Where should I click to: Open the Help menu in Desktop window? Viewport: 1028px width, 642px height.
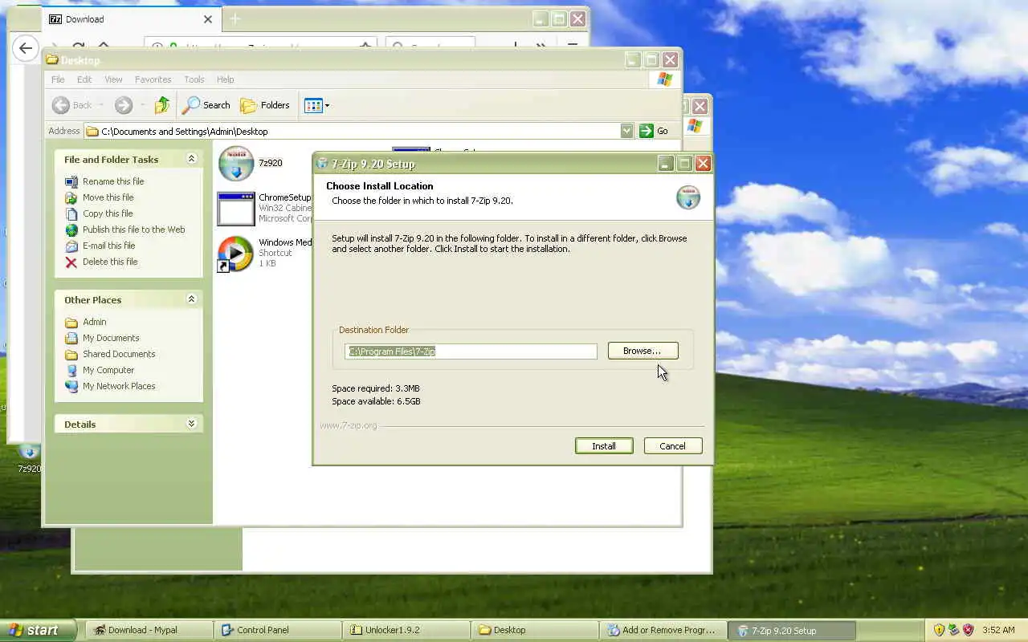pyautogui.click(x=226, y=79)
